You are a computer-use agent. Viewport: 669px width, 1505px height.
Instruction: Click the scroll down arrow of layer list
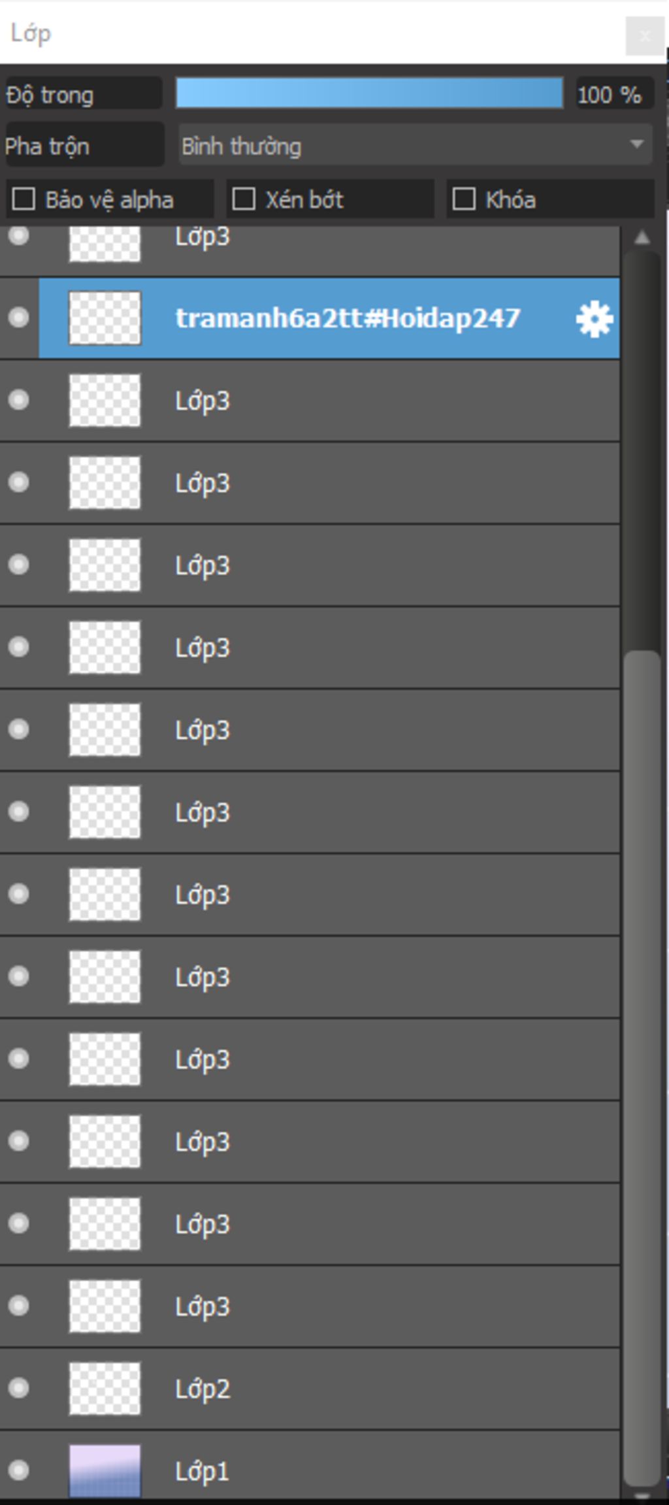(x=642, y=1496)
